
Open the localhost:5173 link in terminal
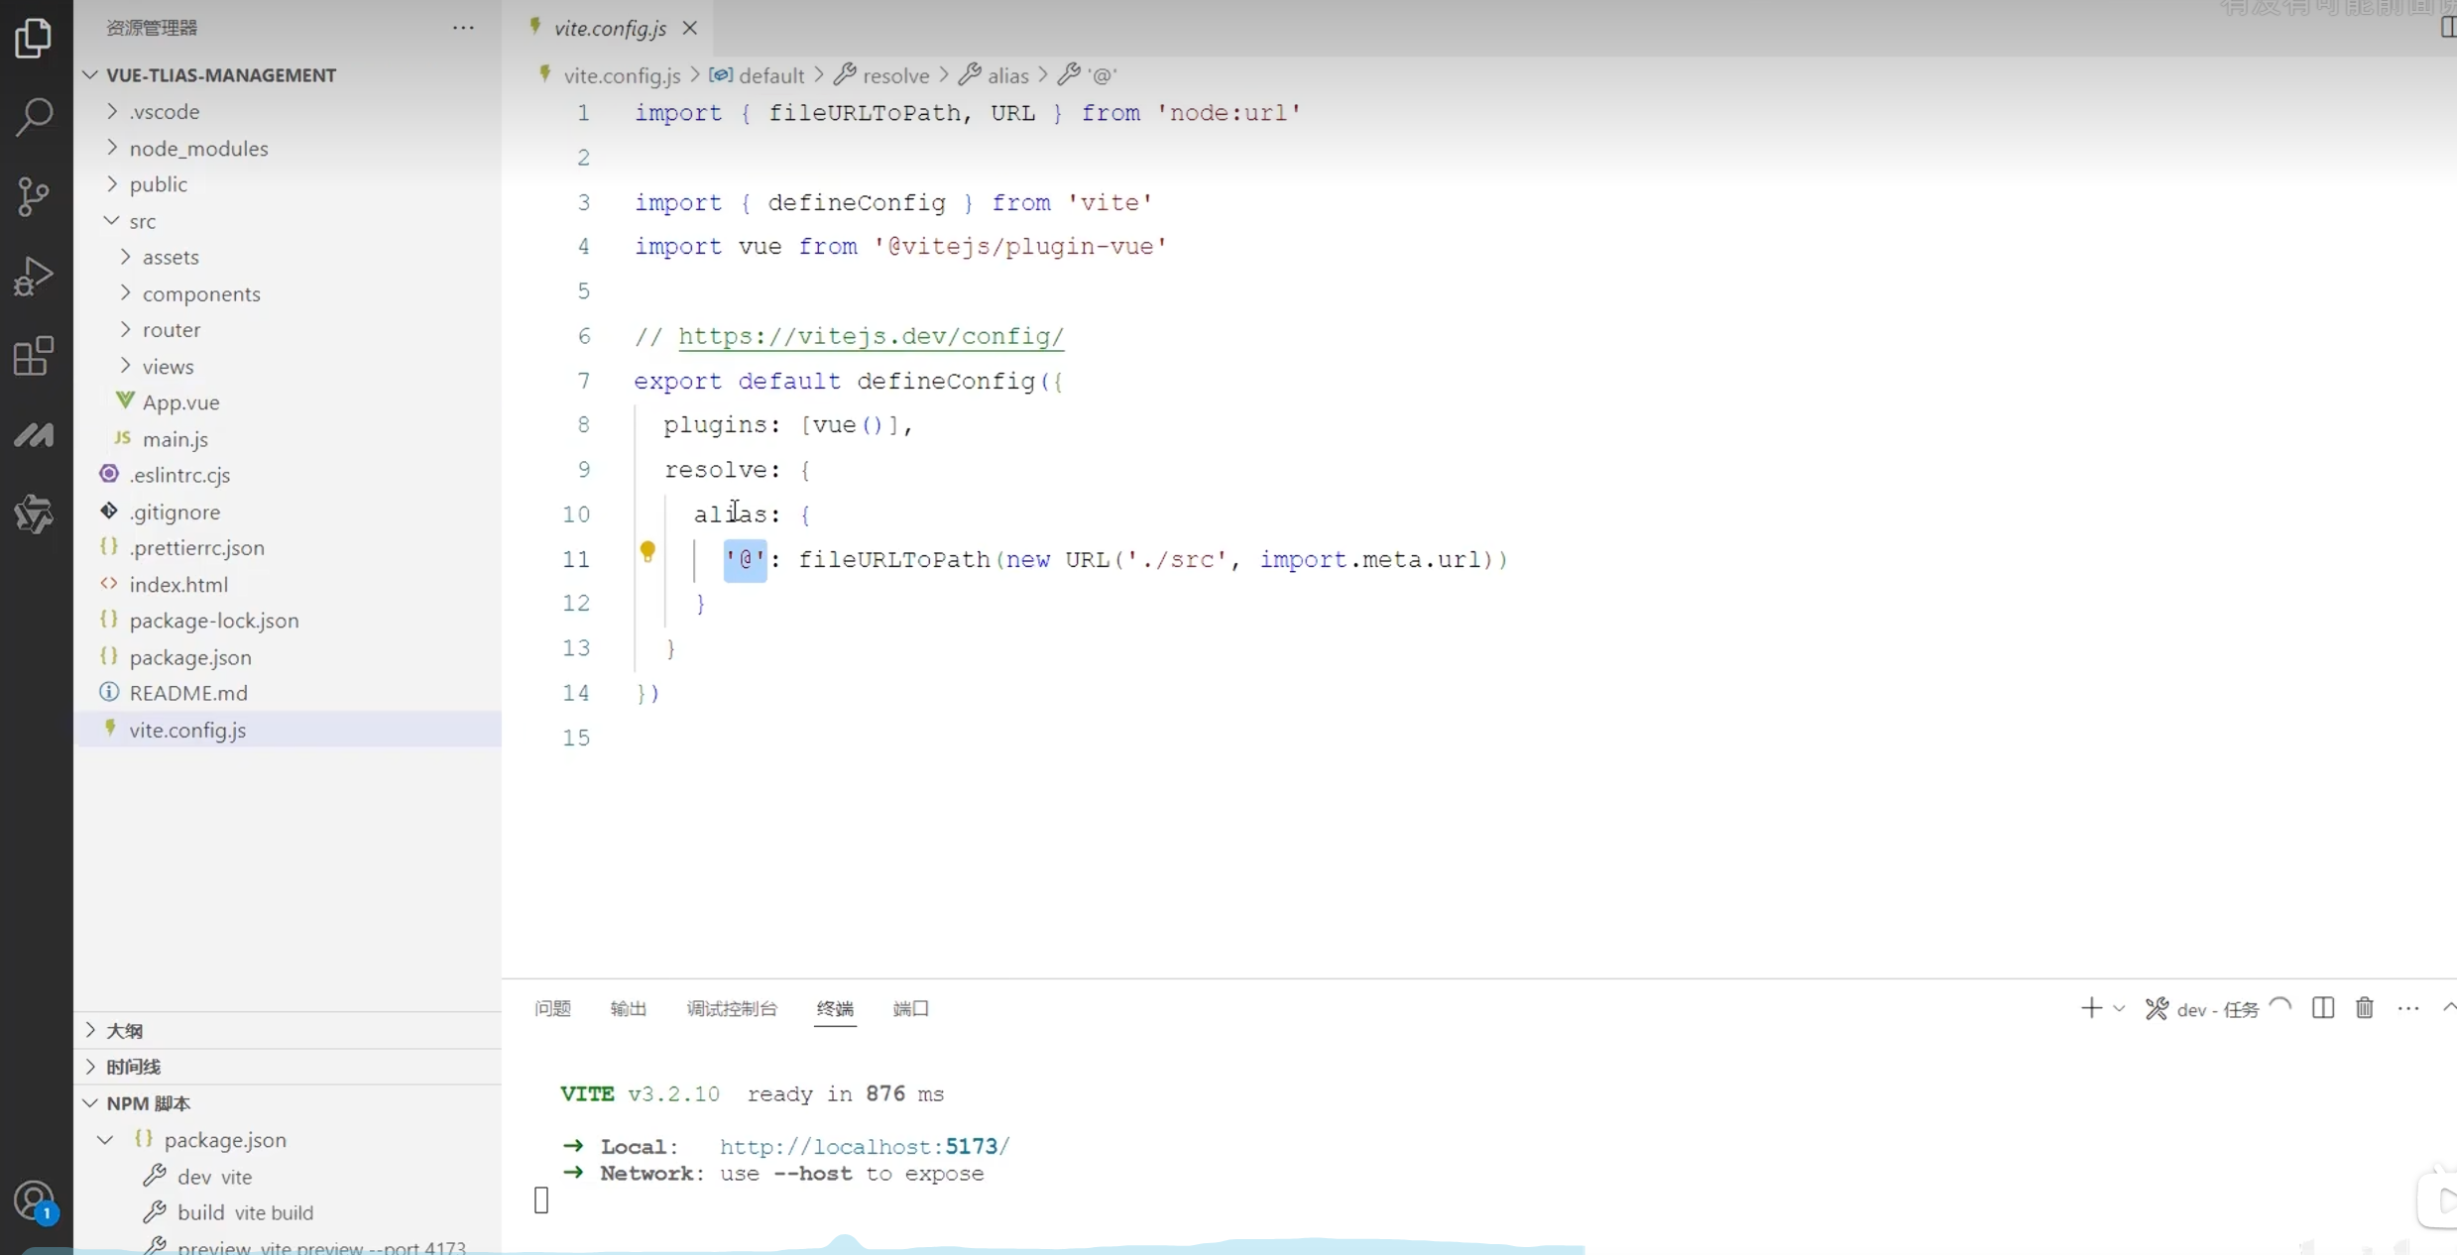click(x=864, y=1146)
